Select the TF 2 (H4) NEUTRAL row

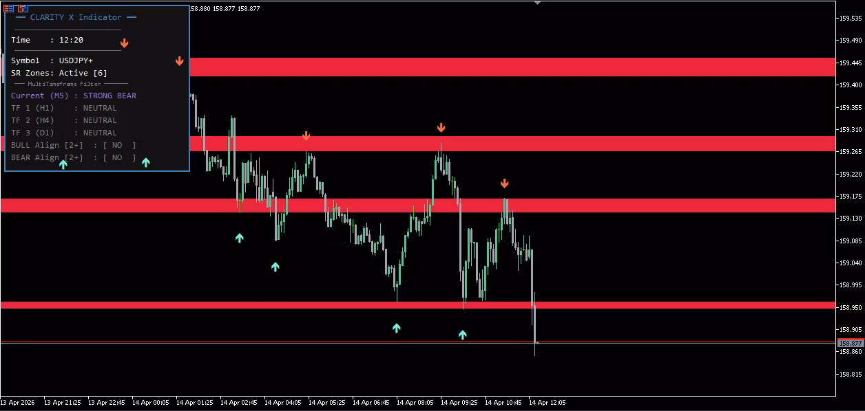[64, 120]
